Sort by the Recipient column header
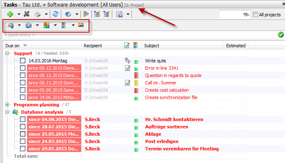 click(93, 46)
